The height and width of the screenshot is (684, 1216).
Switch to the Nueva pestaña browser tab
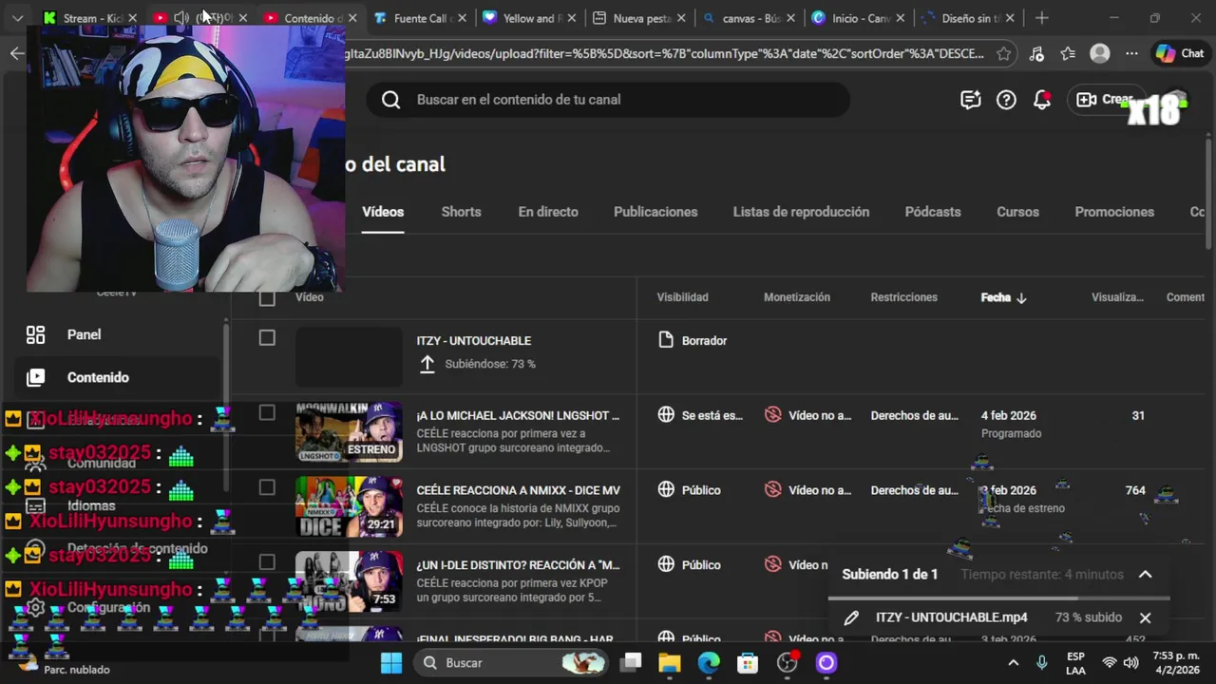pos(640,18)
